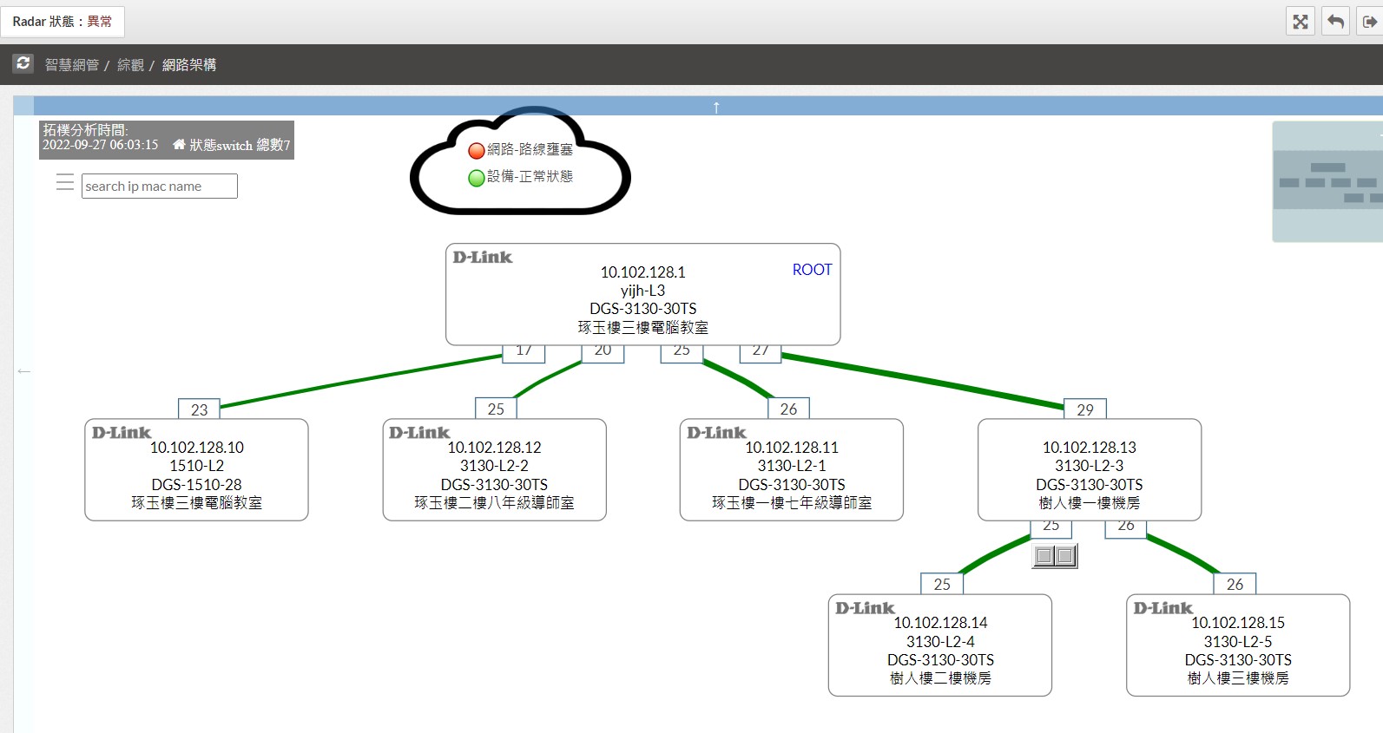Viewport: 1383px width, 733px height.
Task: Toggle fullscreen with the expand arrows icon
Action: [1300, 22]
